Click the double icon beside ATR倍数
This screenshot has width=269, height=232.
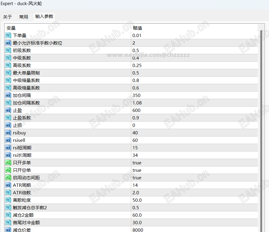click(8, 193)
